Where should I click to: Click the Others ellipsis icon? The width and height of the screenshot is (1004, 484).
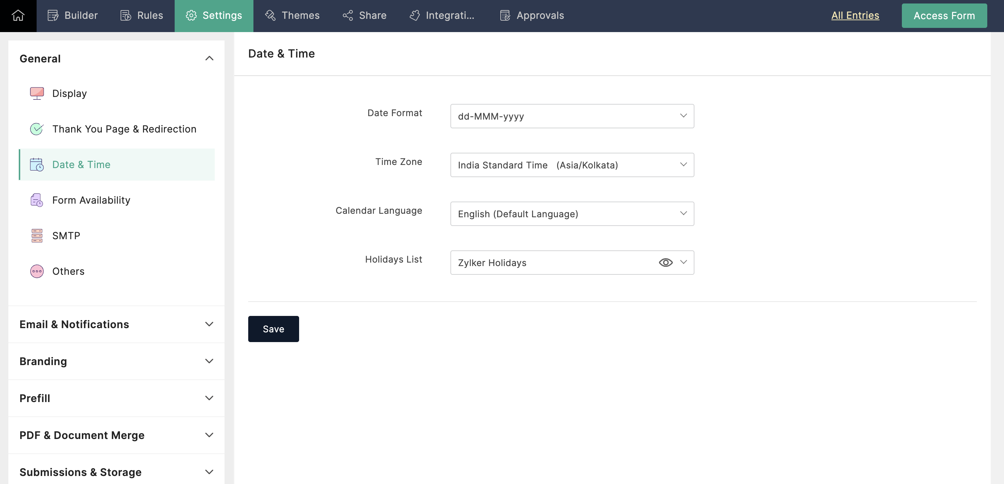[37, 271]
